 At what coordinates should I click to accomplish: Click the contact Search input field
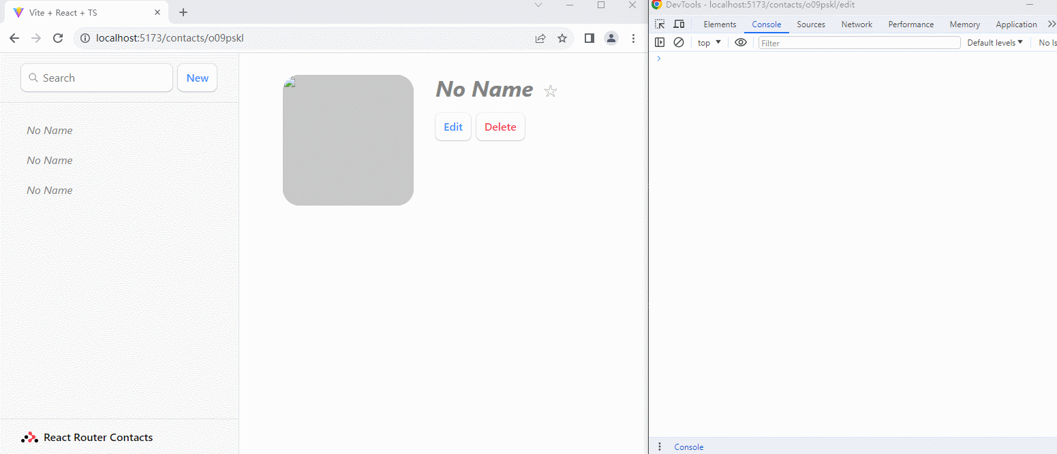click(x=97, y=78)
